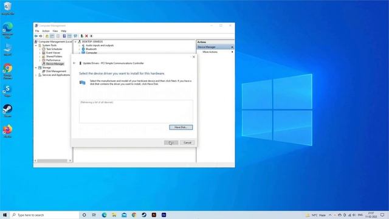Viewport: 389px width, 219px height.
Task: Expand the Bluetooth device category
Action: pyautogui.click(x=80, y=49)
